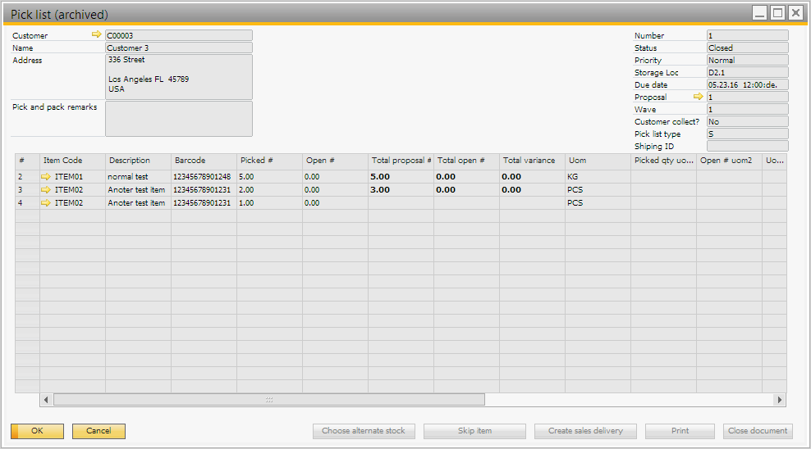811x449 pixels.
Task: Click Create sales delivery button
Action: click(585, 431)
